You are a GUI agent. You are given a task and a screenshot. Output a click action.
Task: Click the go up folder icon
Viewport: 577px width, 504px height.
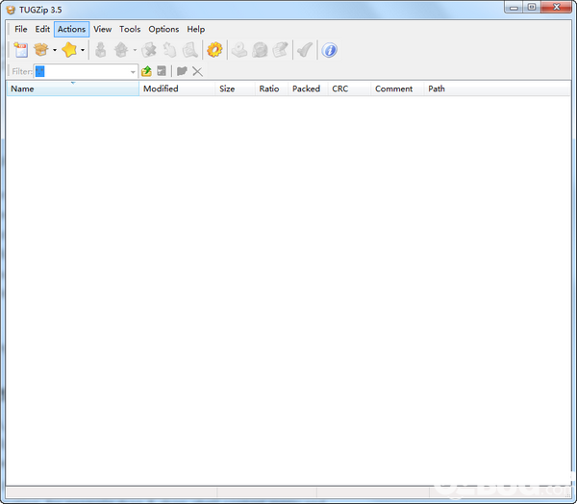coord(146,71)
